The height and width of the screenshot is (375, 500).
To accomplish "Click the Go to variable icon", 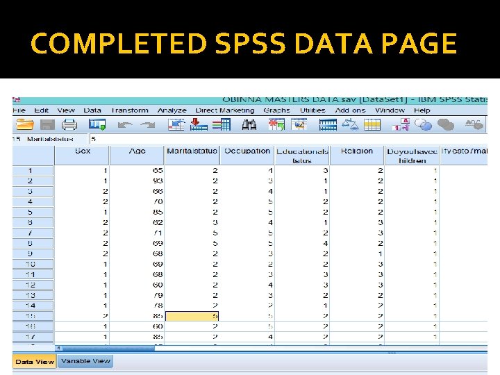I will tap(199, 124).
